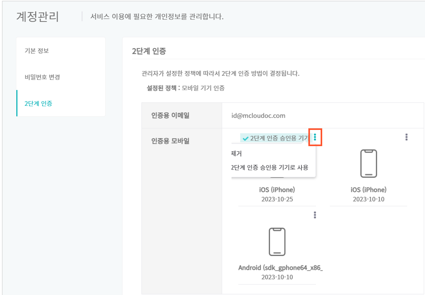Open the 비밀번호 변경 sidebar section
This screenshot has width=425, height=295.
42,77
